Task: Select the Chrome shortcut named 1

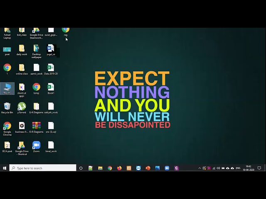Action: [x=7, y=69]
